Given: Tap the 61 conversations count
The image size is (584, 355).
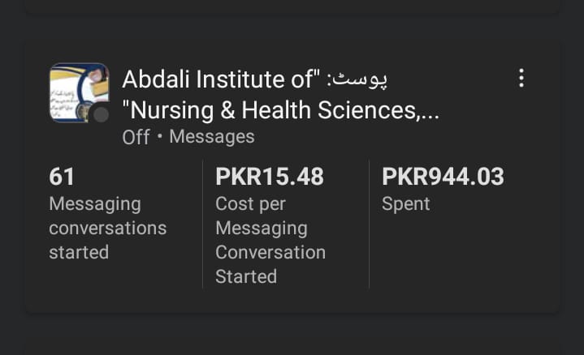Looking at the screenshot, I should [62, 176].
